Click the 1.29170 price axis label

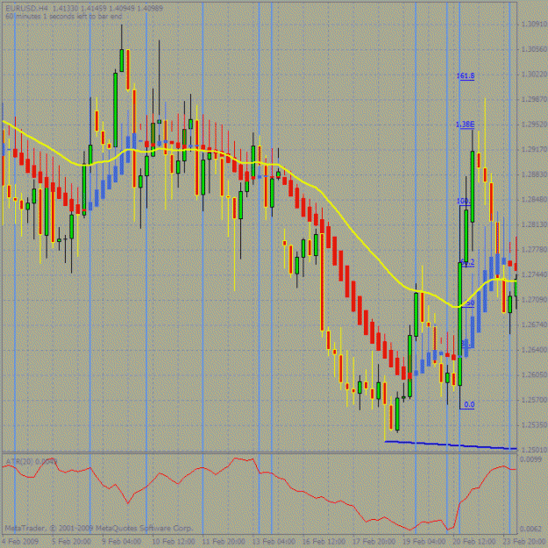[x=534, y=149]
